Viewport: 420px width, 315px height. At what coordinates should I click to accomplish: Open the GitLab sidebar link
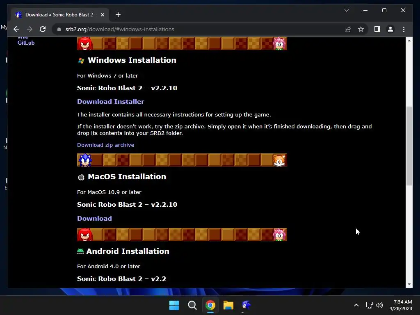[x=26, y=43]
